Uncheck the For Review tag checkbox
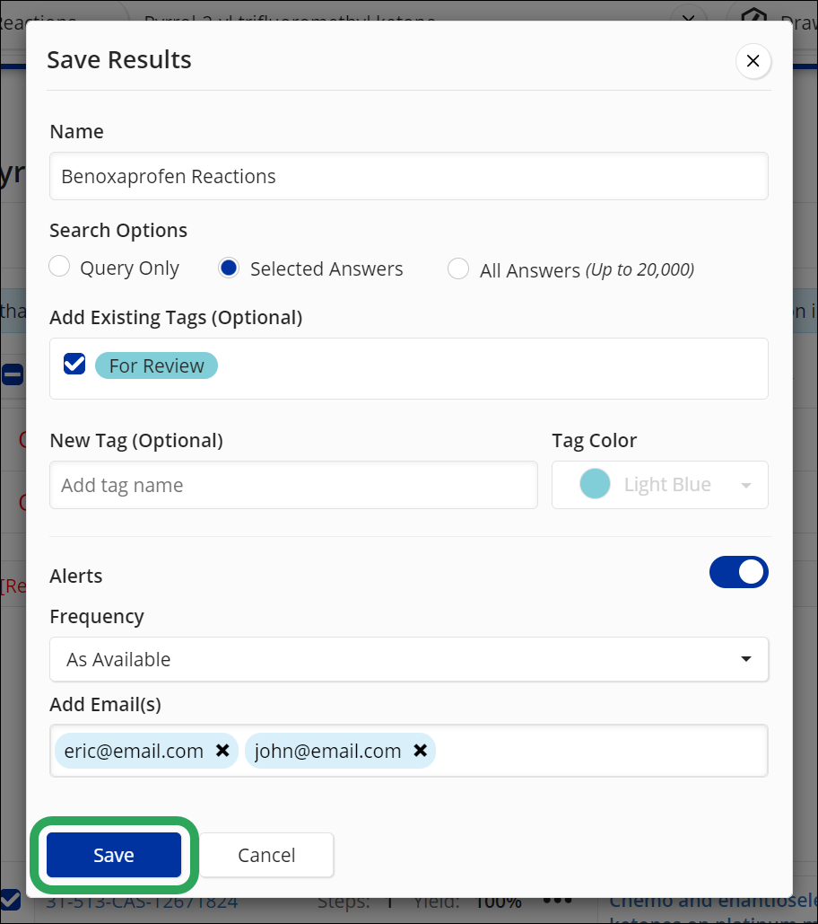The width and height of the screenshot is (818, 924). pos(74,365)
